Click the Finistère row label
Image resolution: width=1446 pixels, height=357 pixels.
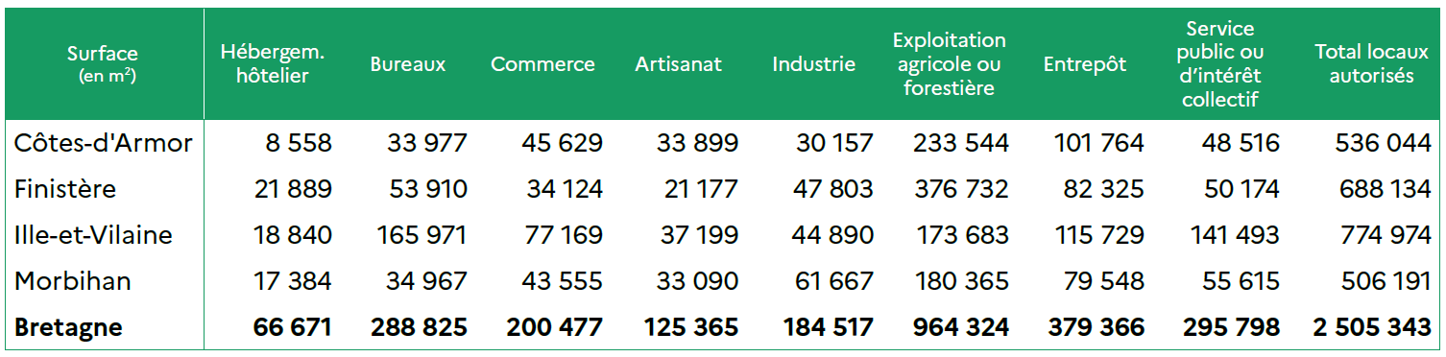(65, 189)
